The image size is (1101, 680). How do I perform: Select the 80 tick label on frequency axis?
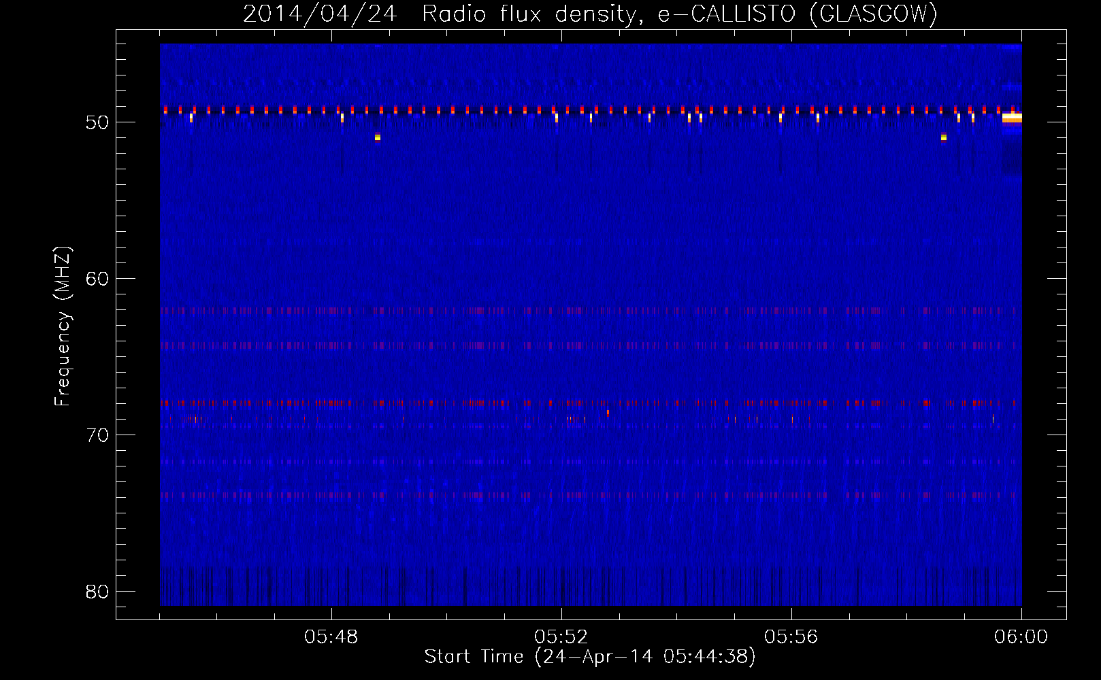[x=97, y=592]
